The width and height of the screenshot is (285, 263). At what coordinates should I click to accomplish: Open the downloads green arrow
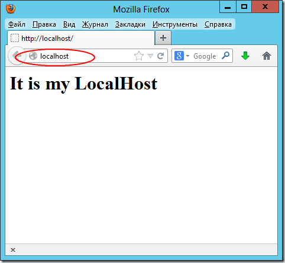click(x=245, y=56)
